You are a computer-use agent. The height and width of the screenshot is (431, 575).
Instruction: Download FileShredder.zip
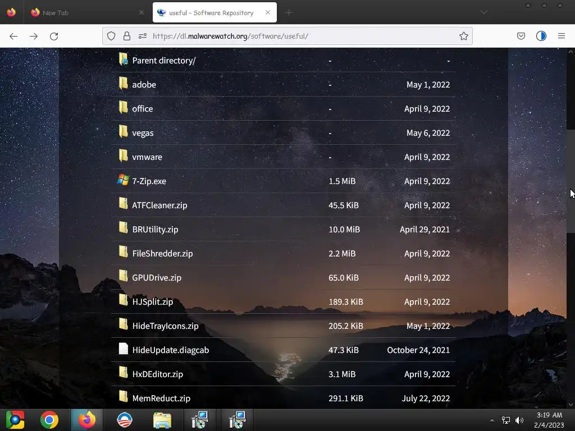coord(162,254)
